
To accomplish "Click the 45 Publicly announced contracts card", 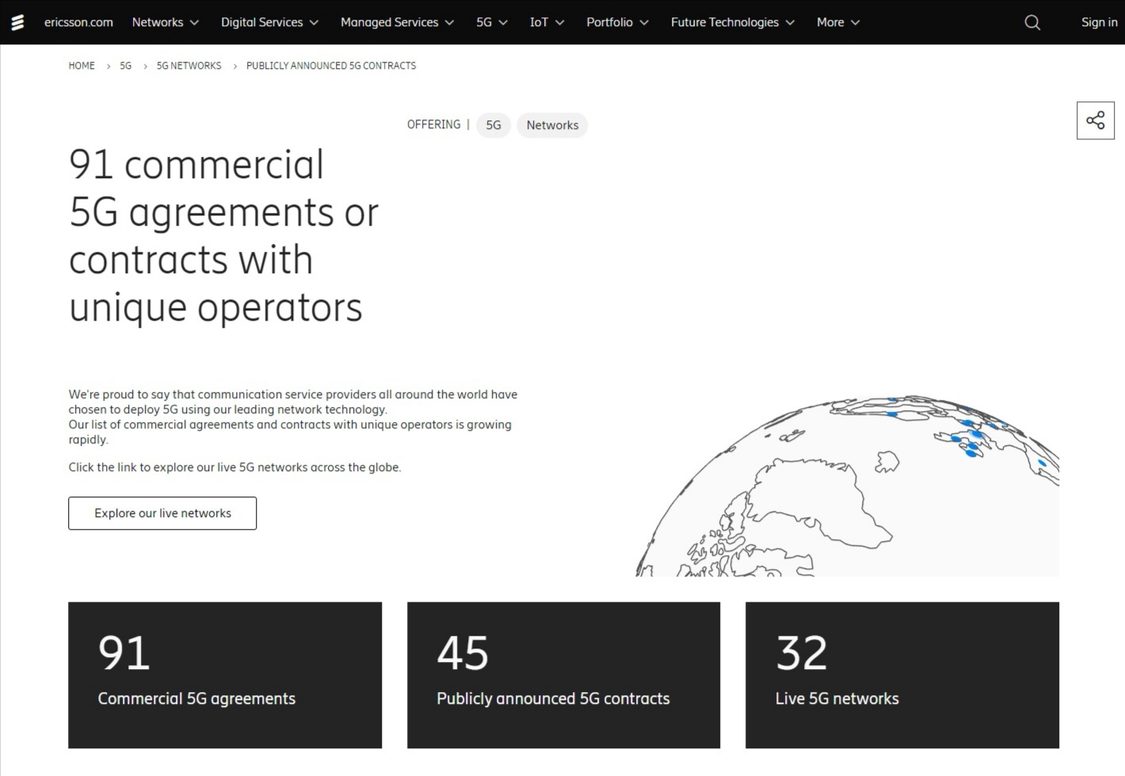I will 563,675.
